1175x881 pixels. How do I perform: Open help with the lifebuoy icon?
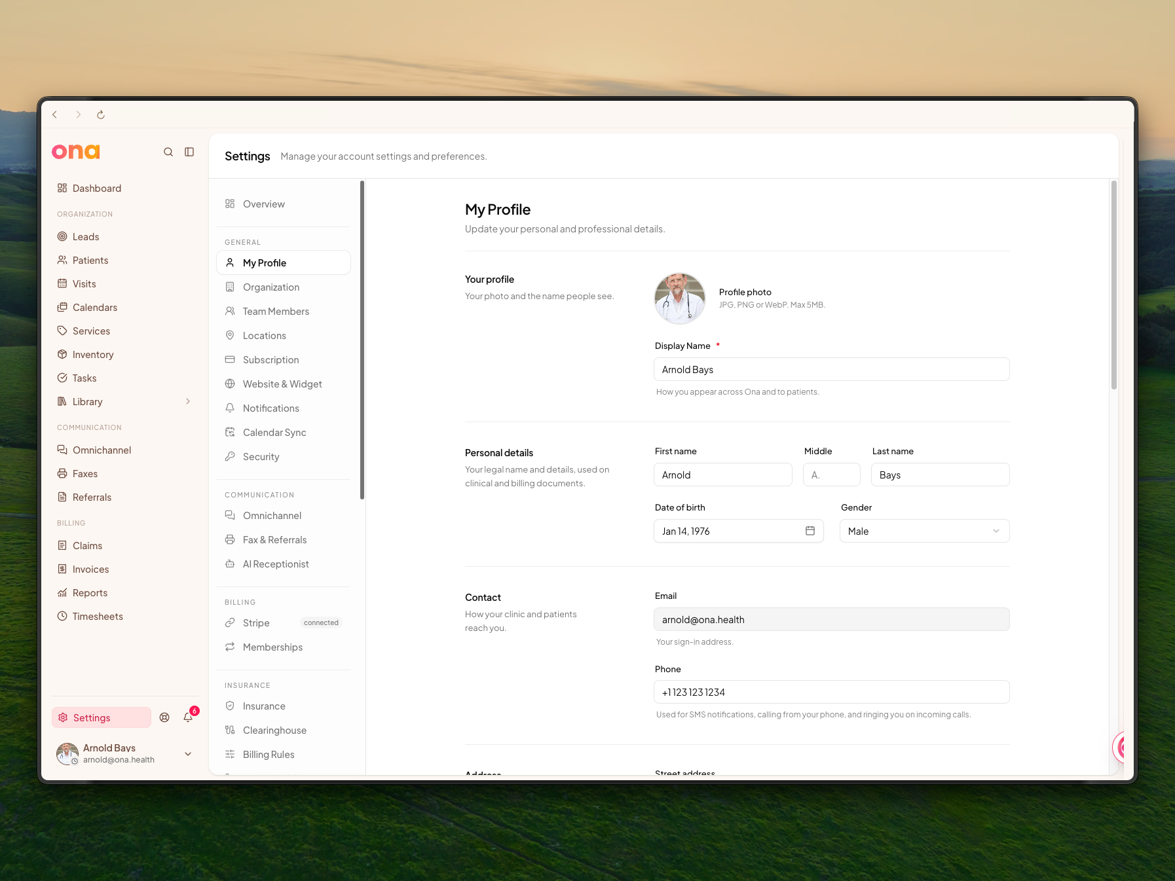pyautogui.click(x=164, y=717)
